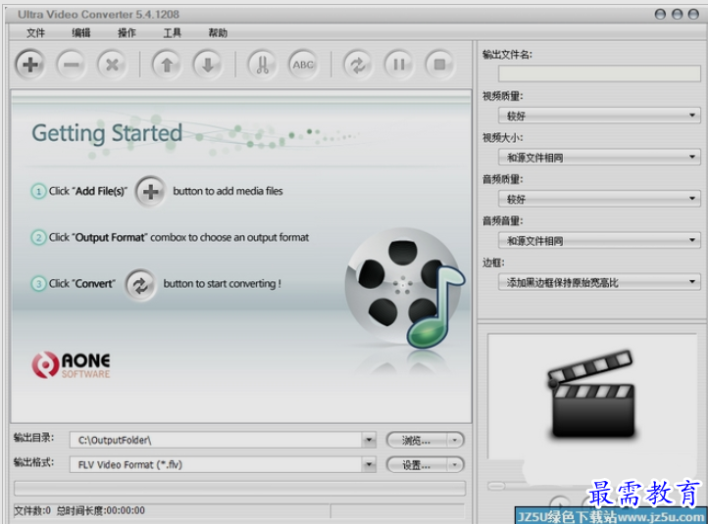Click the arrow beside the 设置 button
The image size is (708, 524).
pyautogui.click(x=455, y=464)
